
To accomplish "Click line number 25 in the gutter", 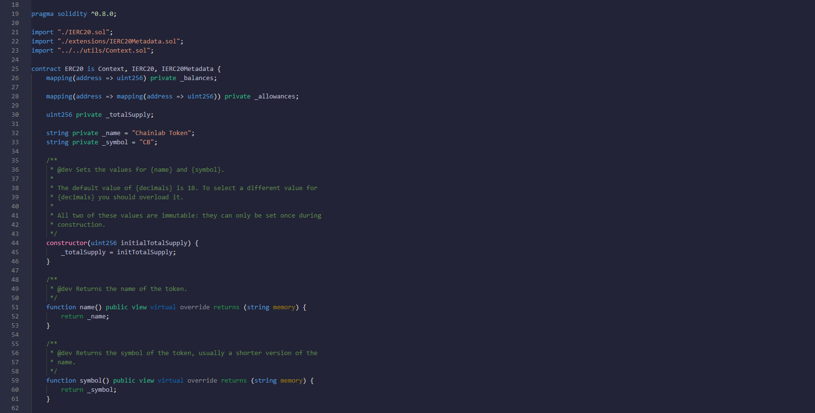I will 15,69.
